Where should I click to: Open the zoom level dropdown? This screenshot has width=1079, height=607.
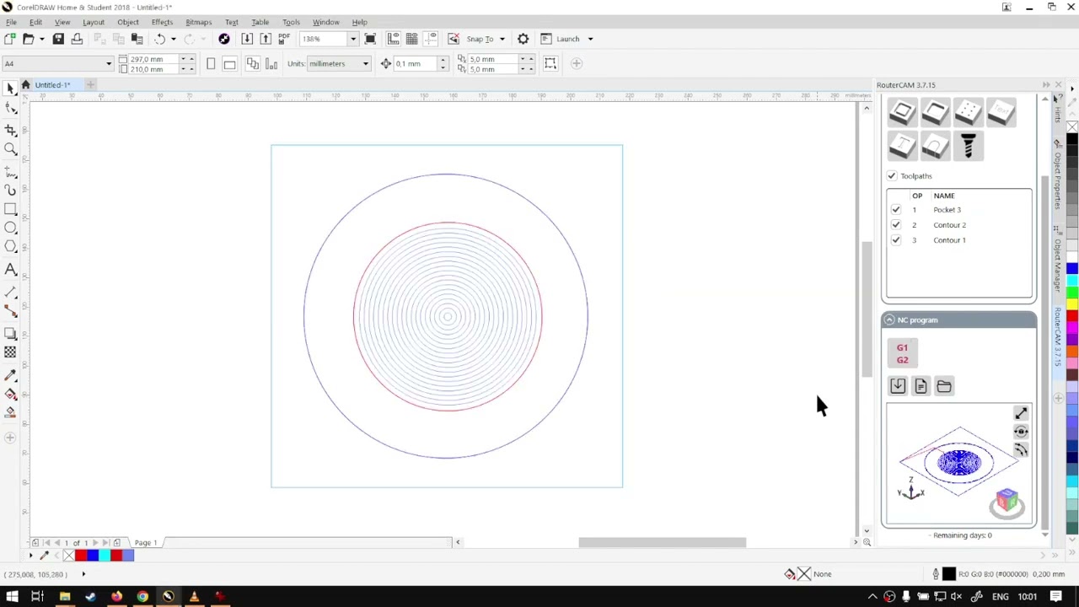(352, 39)
